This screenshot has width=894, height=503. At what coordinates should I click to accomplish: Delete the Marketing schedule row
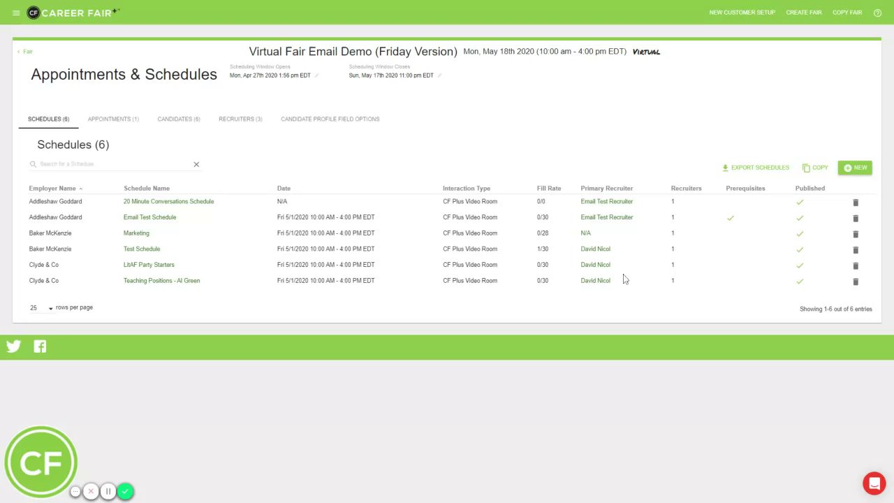point(856,234)
